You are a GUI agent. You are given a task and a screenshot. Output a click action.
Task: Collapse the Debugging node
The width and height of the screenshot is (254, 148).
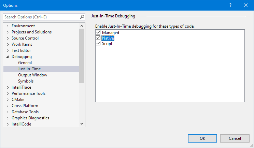[8, 57]
